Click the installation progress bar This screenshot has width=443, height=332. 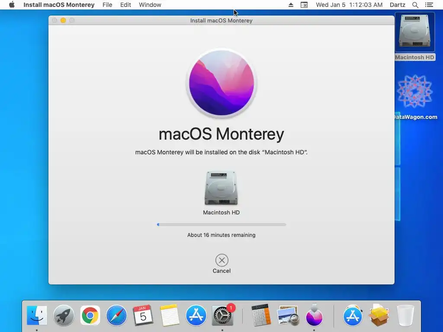pyautogui.click(x=221, y=225)
